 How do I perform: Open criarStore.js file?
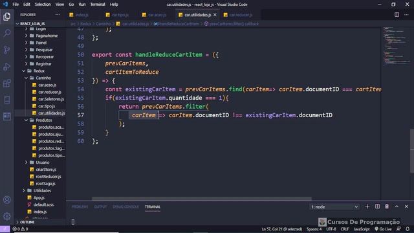click(x=46, y=170)
